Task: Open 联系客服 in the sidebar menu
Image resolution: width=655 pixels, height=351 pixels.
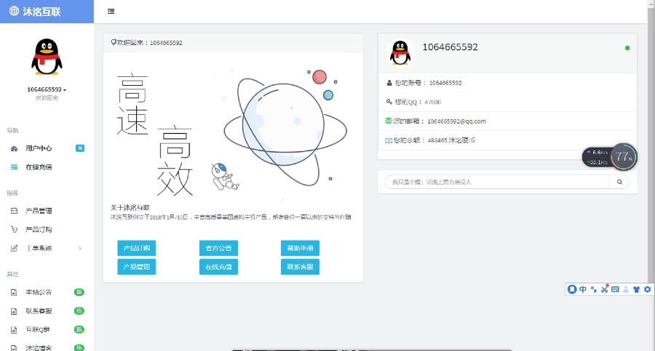Action: [x=47, y=311]
